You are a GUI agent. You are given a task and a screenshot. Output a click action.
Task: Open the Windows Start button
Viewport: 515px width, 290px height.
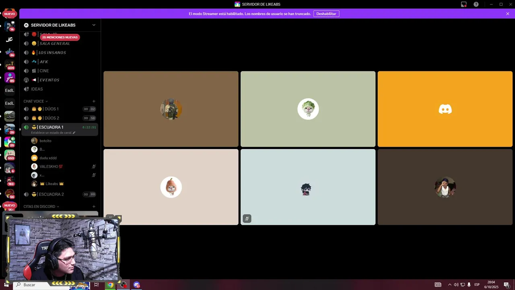(6, 285)
